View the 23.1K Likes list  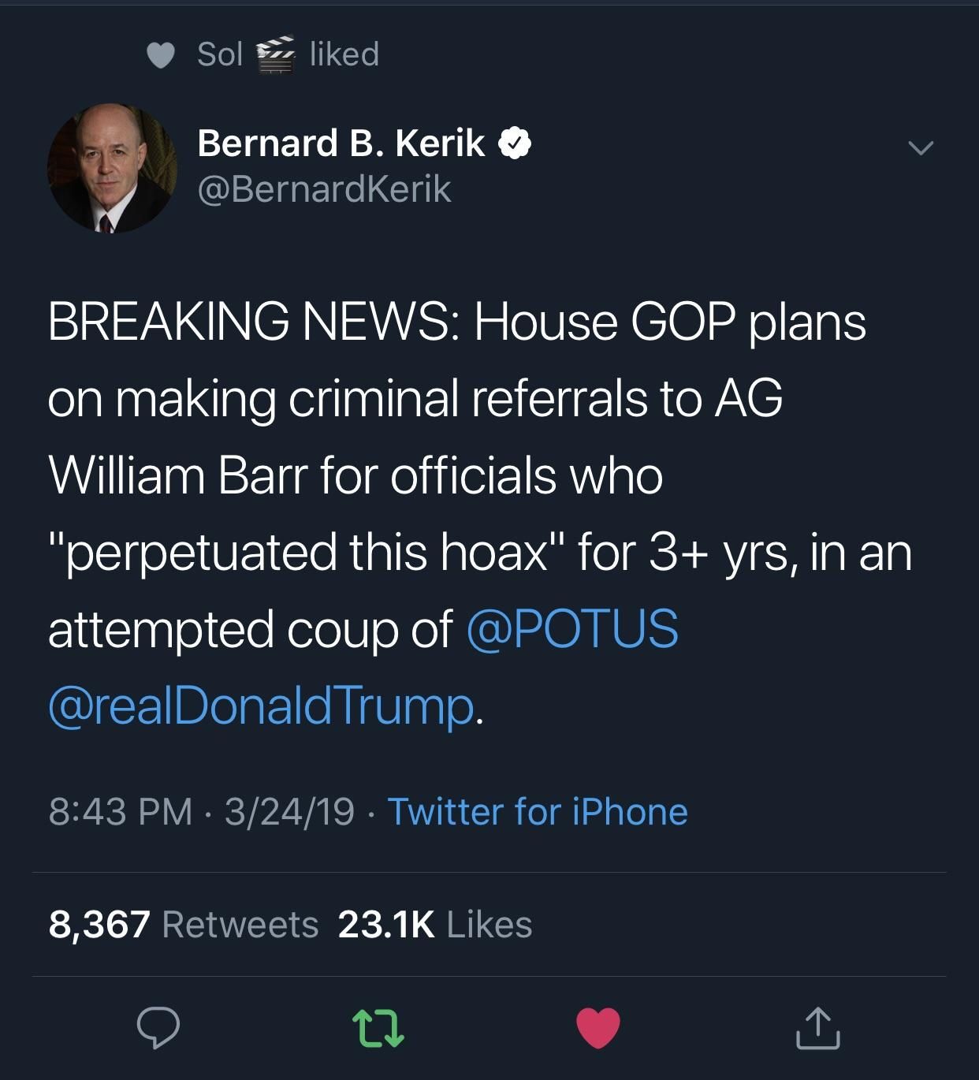click(x=434, y=925)
